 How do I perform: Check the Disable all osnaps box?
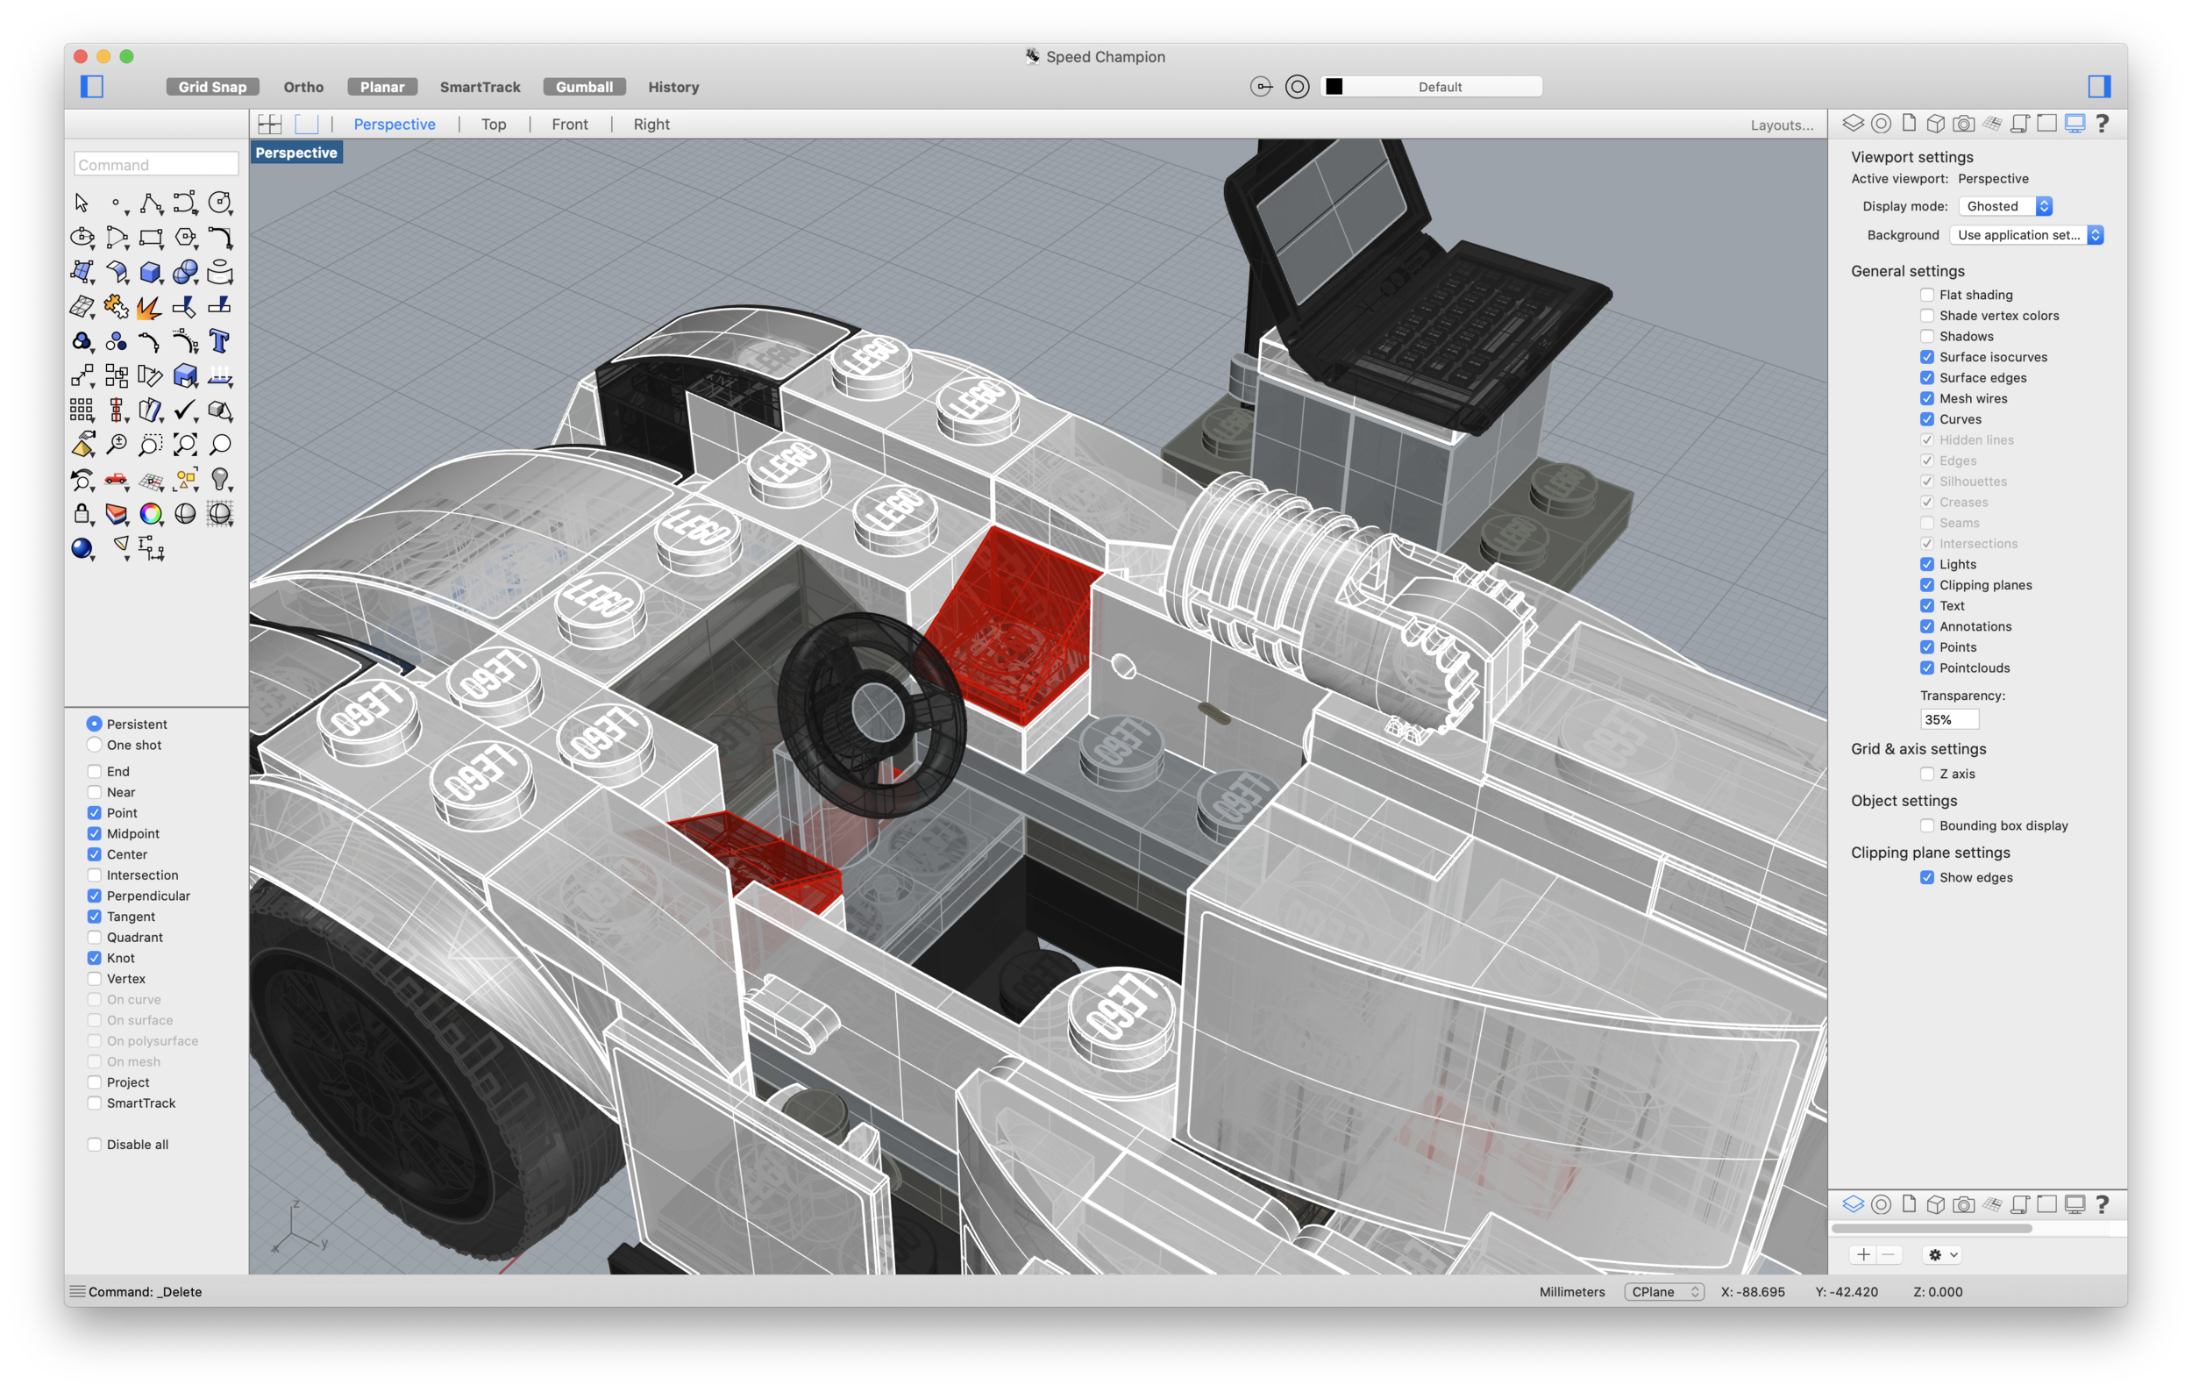94,1145
